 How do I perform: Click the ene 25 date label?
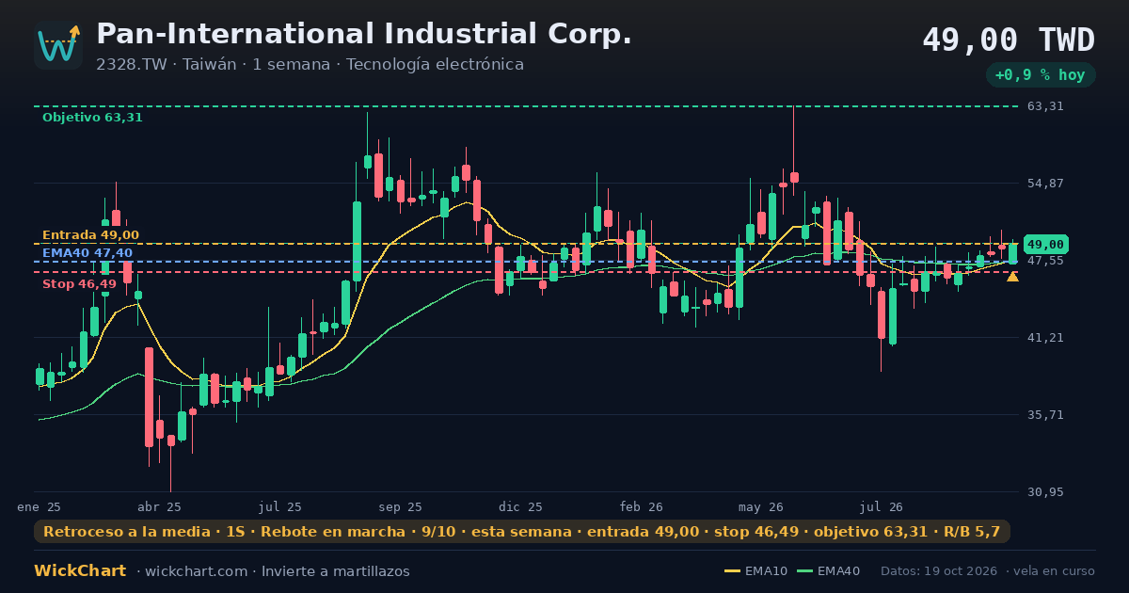(39, 506)
